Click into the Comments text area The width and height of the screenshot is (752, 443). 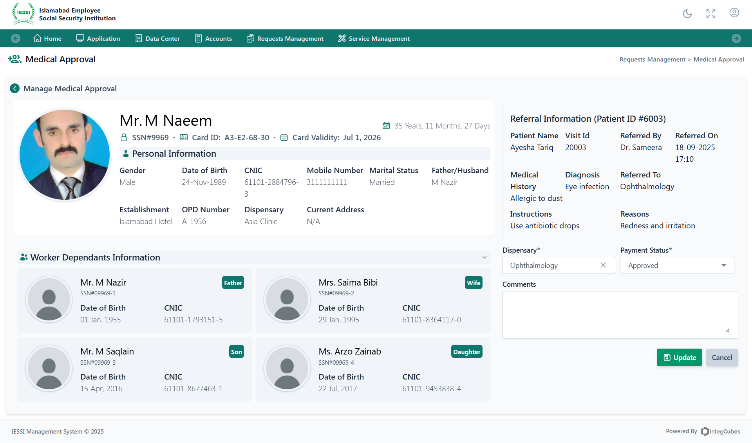click(620, 315)
